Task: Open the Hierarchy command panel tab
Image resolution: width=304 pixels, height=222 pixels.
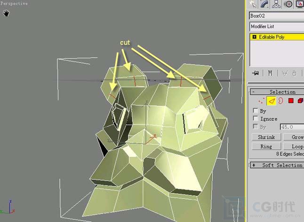Action: [x=276, y=4]
